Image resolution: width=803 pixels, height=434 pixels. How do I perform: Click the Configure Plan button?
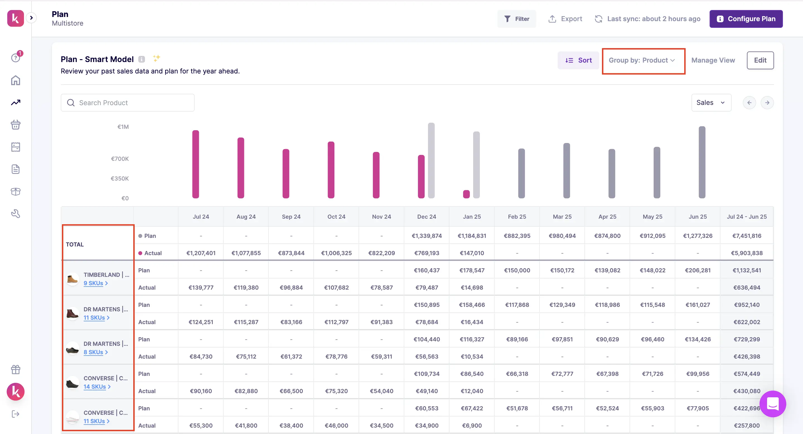(x=746, y=19)
